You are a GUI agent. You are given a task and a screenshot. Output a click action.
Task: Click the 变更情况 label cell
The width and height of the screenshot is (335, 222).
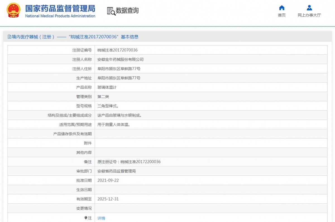(51, 208)
